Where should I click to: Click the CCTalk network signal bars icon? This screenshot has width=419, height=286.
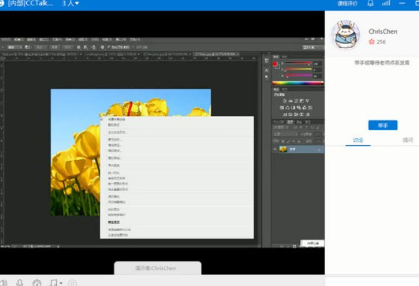[x=386, y=3]
